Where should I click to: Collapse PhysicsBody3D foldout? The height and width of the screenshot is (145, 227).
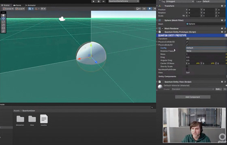[x=157, y=45]
